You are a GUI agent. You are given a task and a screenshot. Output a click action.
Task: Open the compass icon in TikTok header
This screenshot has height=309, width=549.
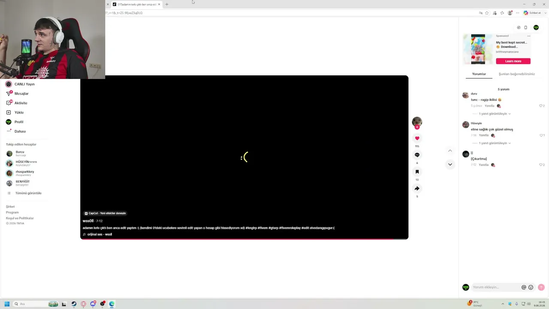pyautogui.click(x=519, y=27)
